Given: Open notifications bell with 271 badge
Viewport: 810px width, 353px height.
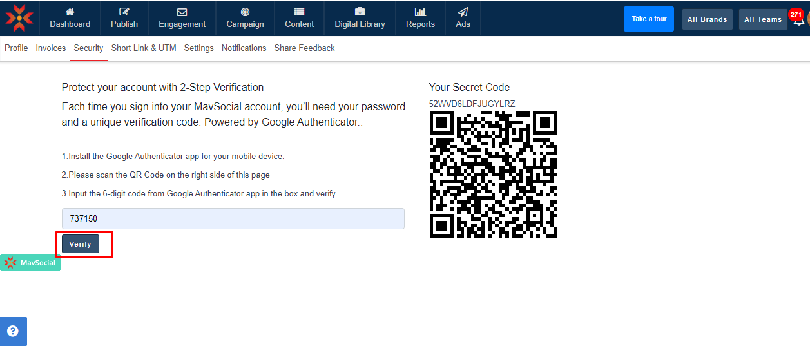Looking at the screenshot, I should [798, 19].
